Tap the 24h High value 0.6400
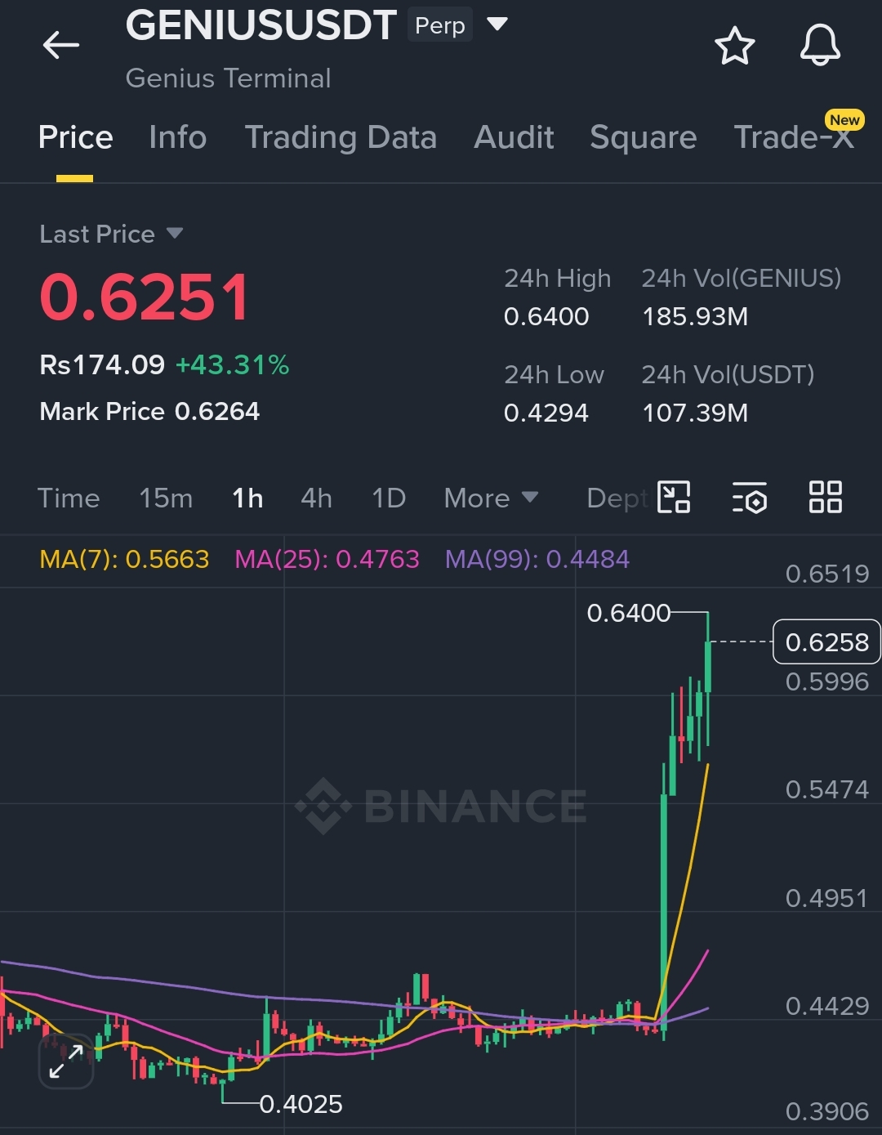Image resolution: width=882 pixels, height=1135 pixels. point(546,316)
